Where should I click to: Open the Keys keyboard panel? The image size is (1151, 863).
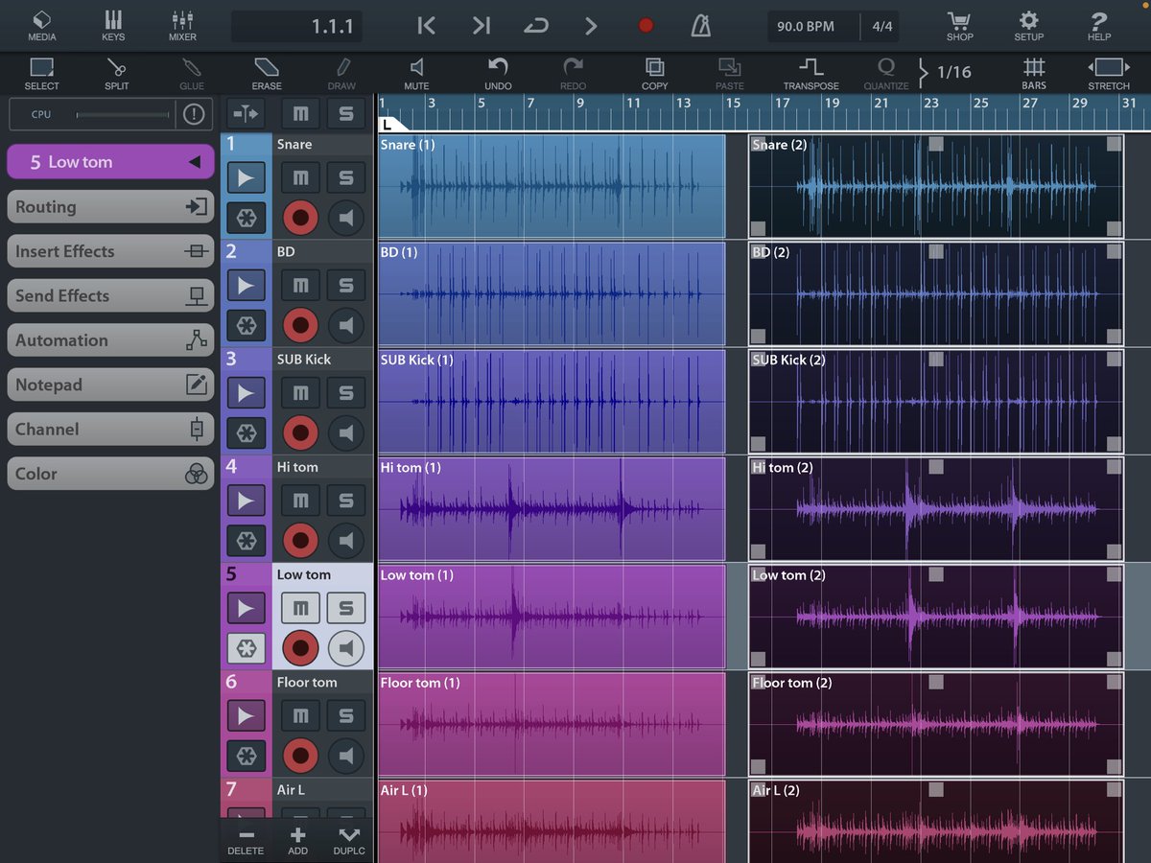pyautogui.click(x=113, y=26)
